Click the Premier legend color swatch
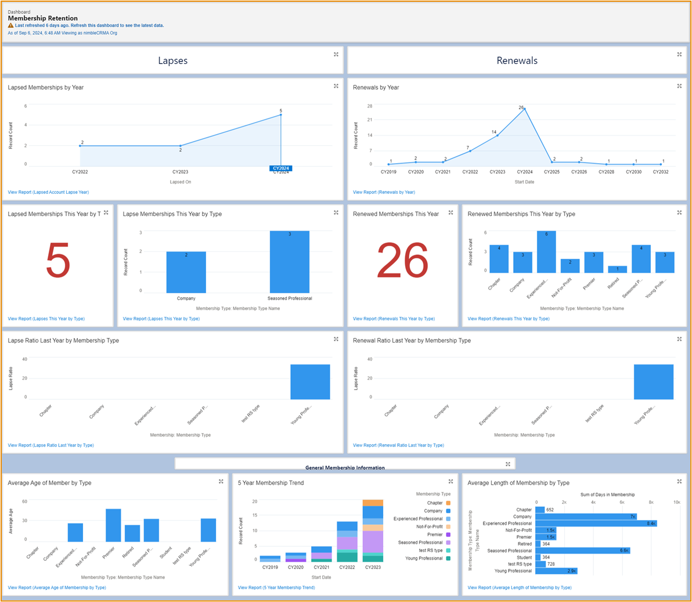Screen dimensions: 692x602 click(448, 535)
